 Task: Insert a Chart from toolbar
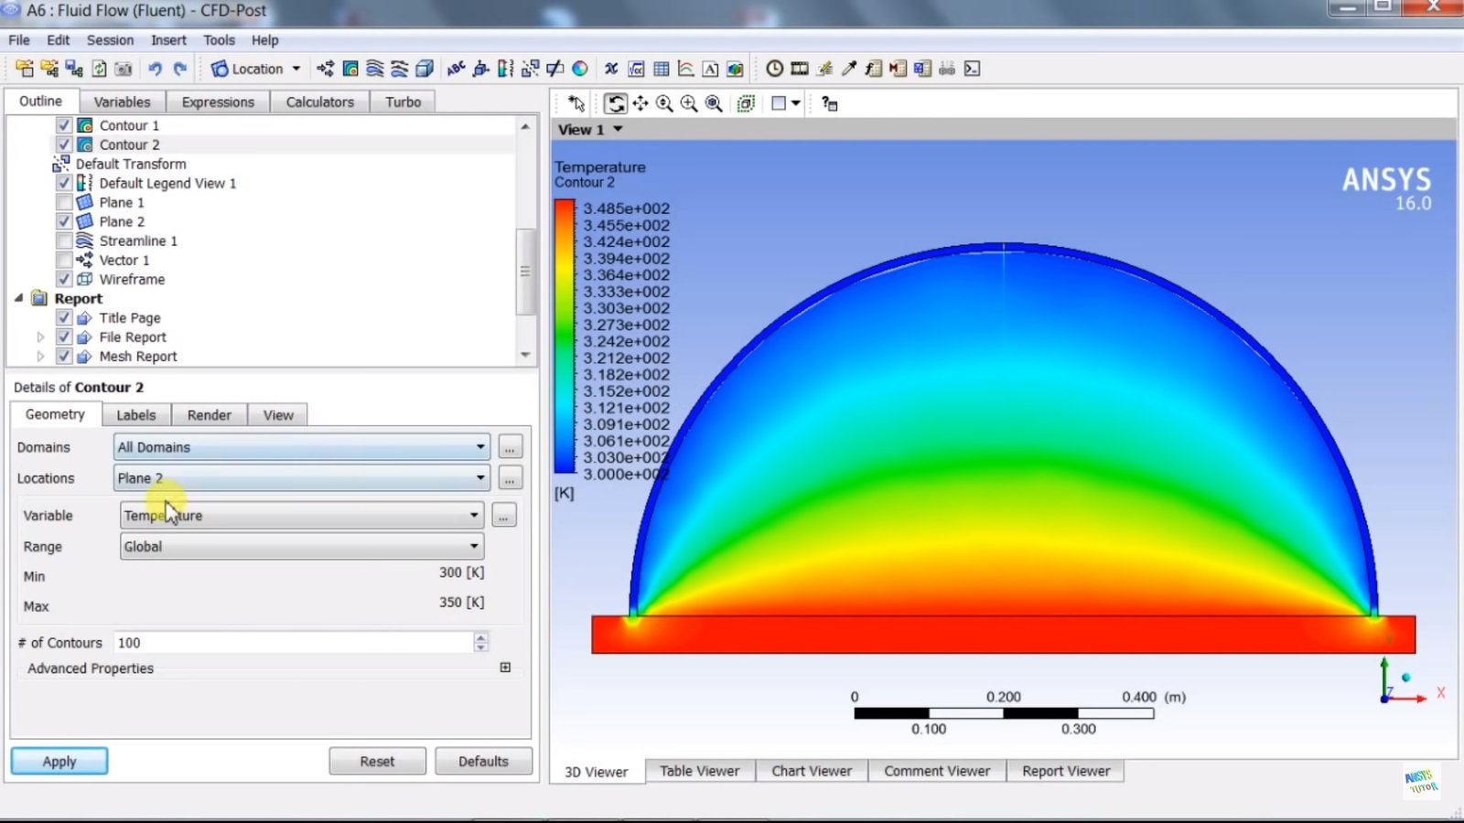pyautogui.click(x=685, y=69)
